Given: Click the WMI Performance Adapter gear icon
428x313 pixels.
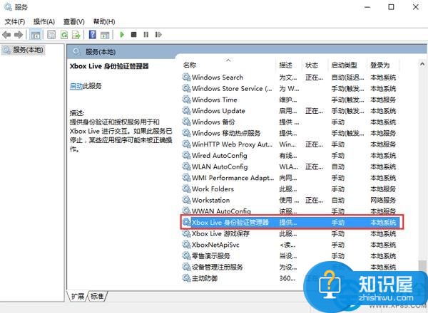Looking at the screenshot, I should (186, 178).
